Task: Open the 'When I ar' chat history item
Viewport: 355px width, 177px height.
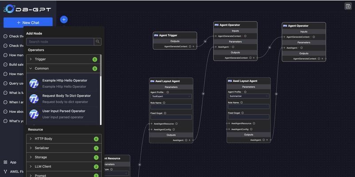Action: click(14, 102)
